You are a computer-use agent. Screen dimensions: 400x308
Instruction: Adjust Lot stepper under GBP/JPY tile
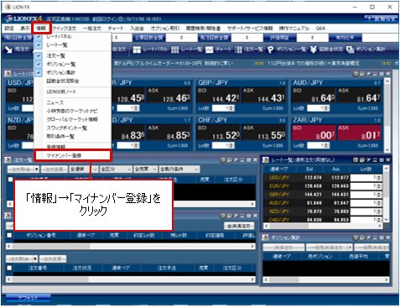[231, 108]
